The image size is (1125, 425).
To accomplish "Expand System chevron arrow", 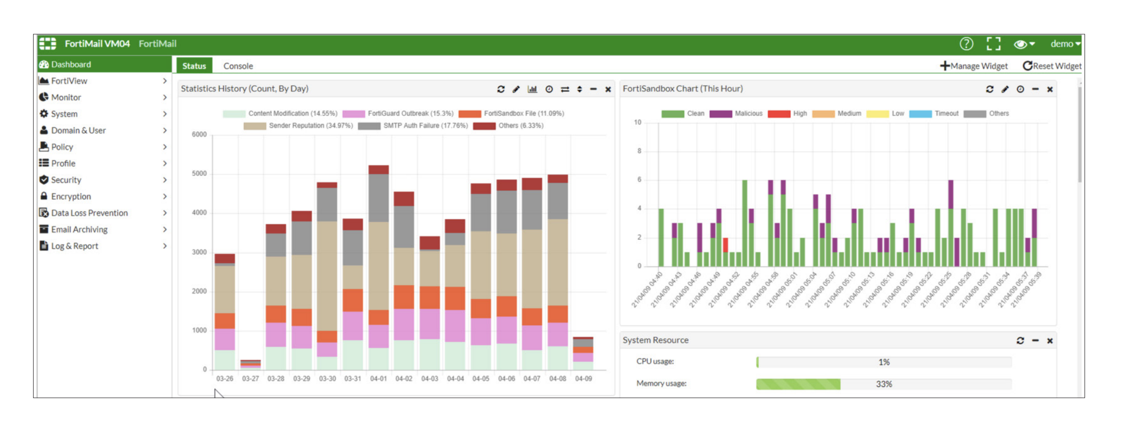I will click(165, 114).
